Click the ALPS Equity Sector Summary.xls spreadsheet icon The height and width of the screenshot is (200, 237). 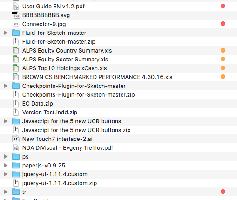(16, 60)
